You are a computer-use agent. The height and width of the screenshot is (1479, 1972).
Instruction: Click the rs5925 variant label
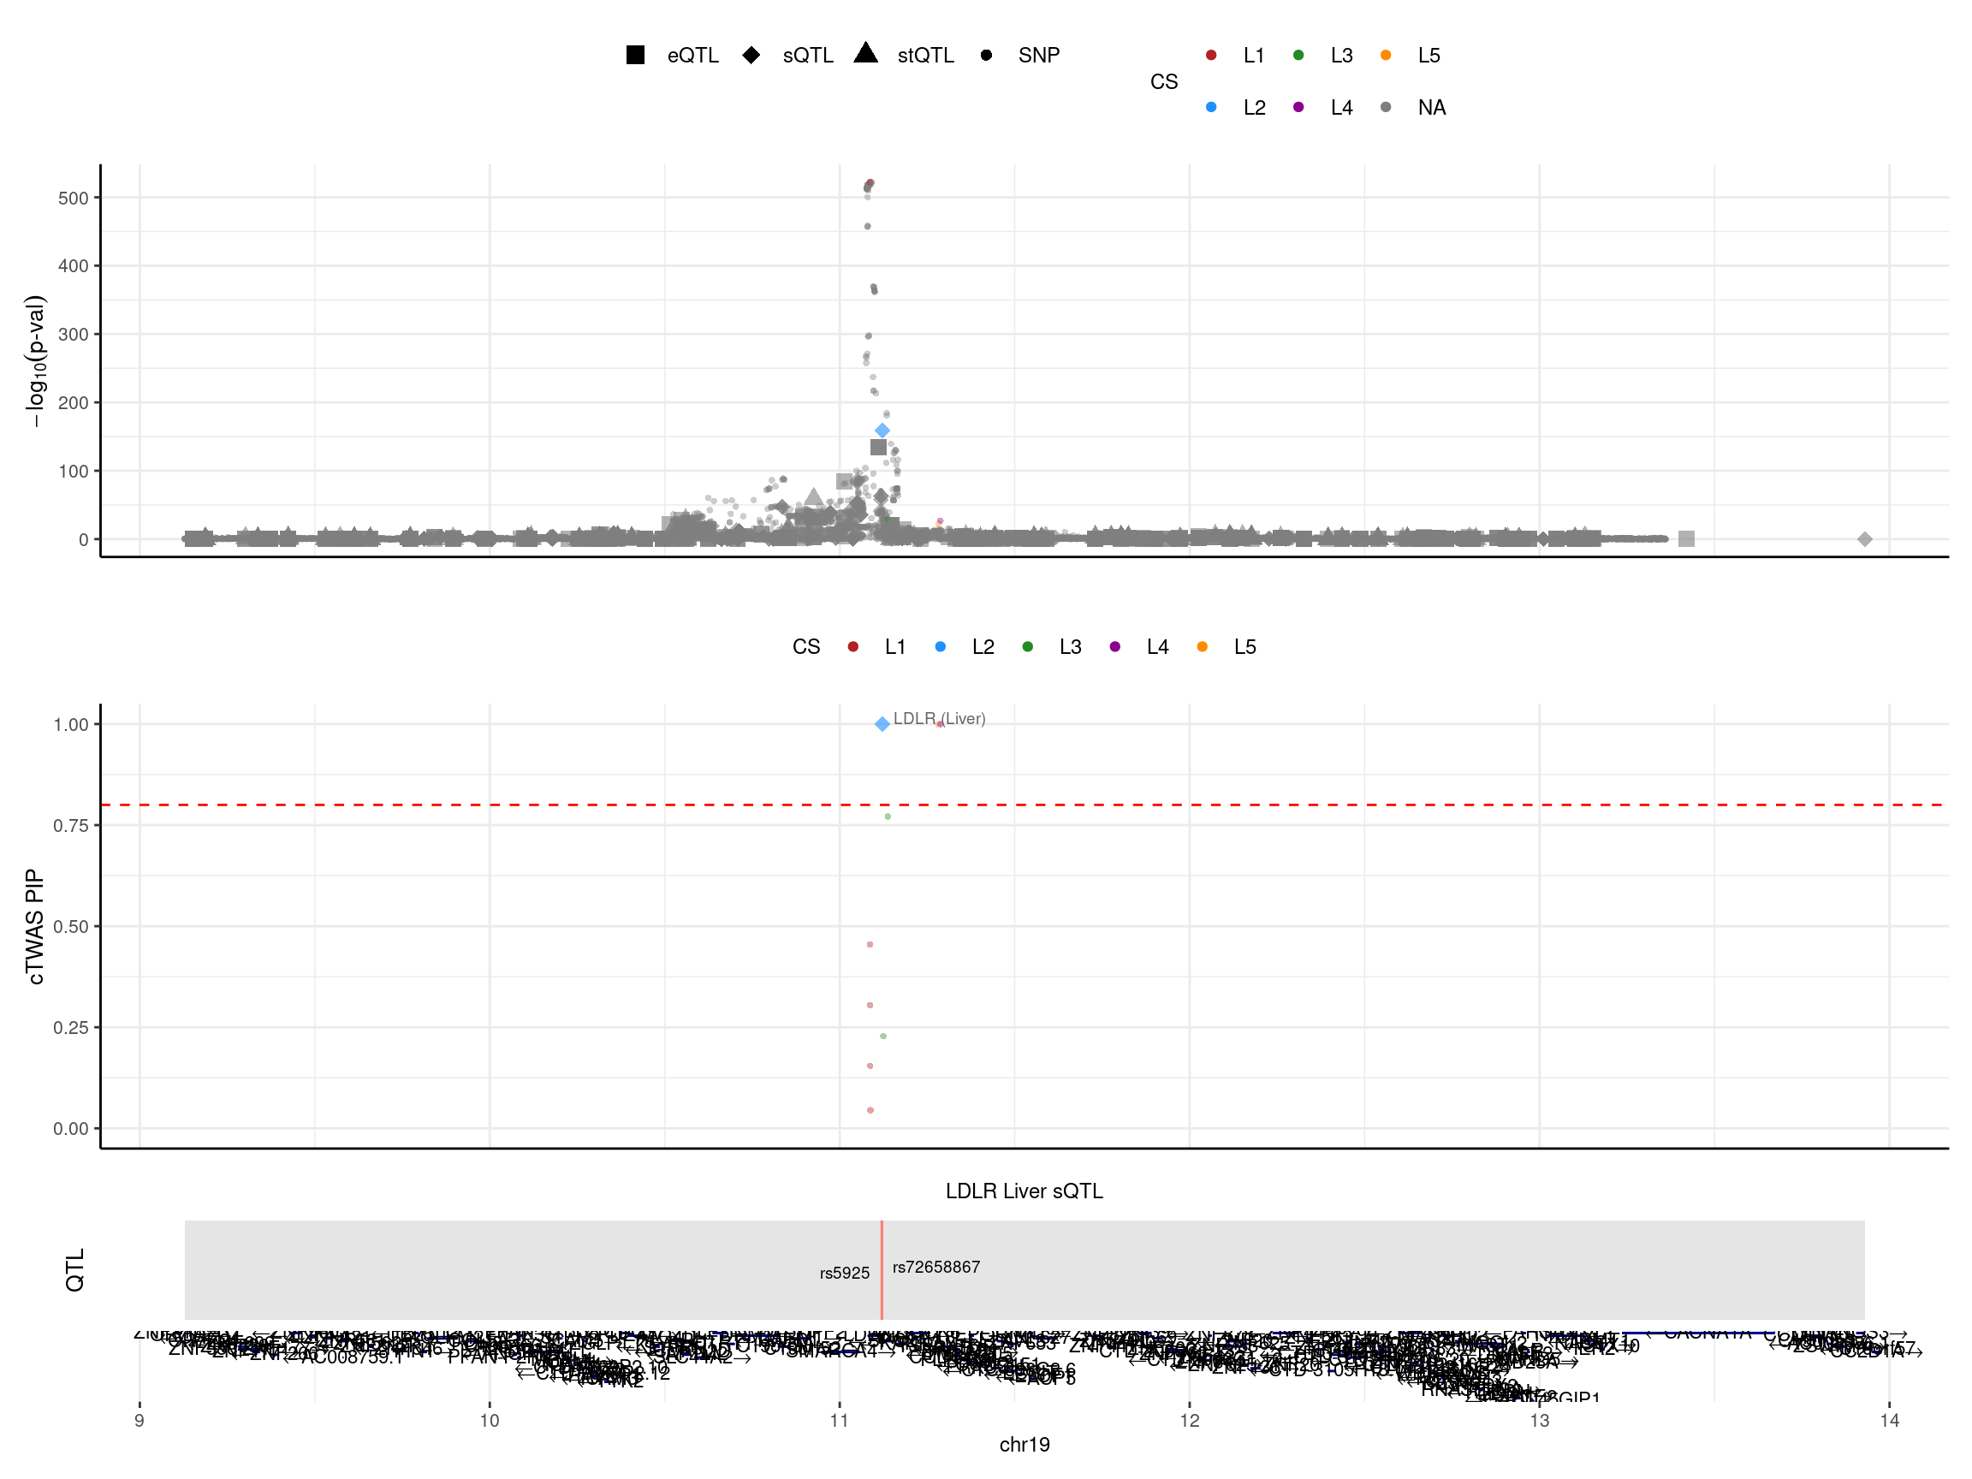click(x=844, y=1273)
